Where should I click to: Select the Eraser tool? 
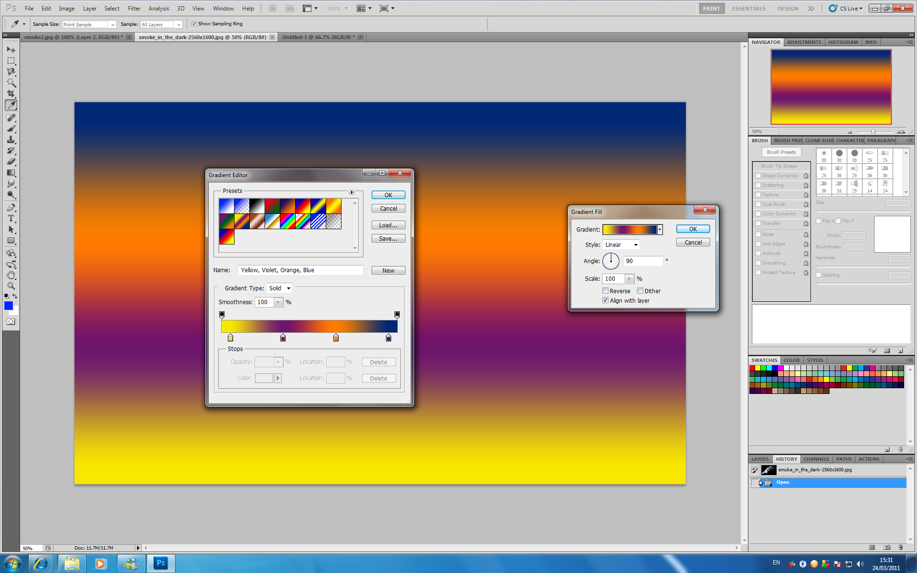pos(11,161)
